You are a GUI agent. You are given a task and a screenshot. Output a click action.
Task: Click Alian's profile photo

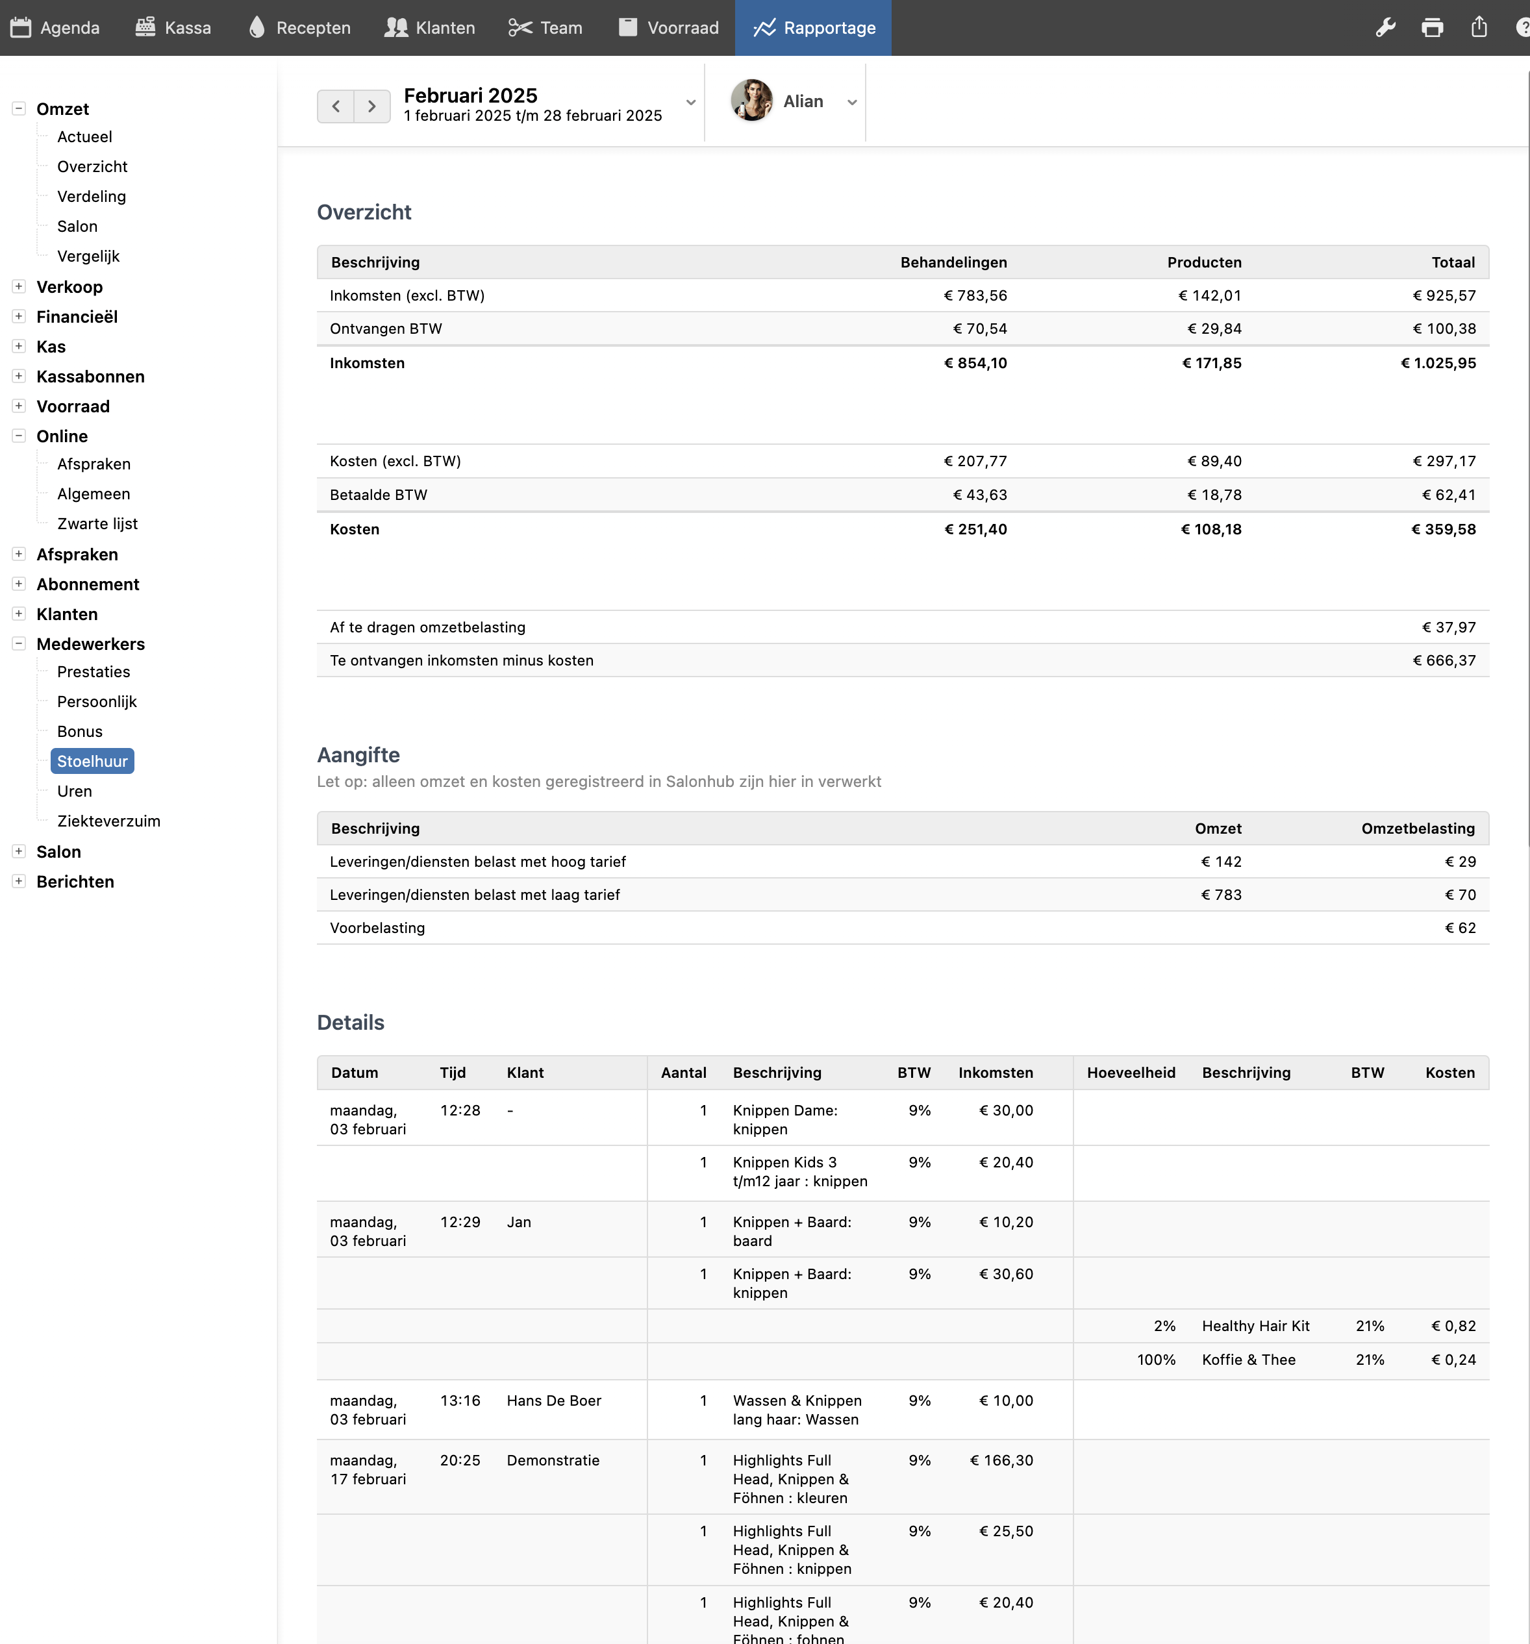(751, 101)
